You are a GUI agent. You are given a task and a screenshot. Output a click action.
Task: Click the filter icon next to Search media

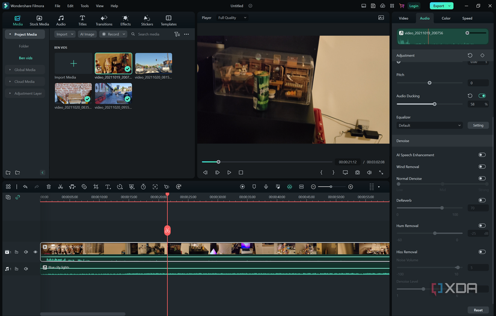[177, 34]
